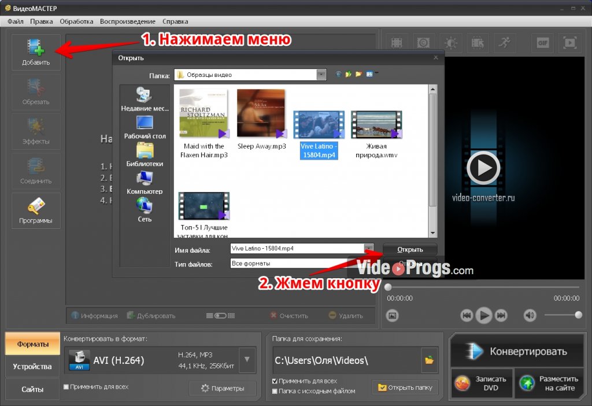Expand the AVI (H.264) format dropdown arrow
Image resolution: width=592 pixels, height=406 pixels.
247,360
